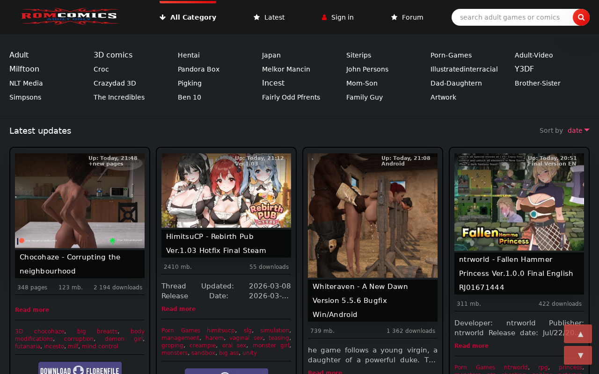Image resolution: width=599 pixels, height=374 pixels.
Task: Click the '2 194 downloads' count
Action: click(x=118, y=288)
